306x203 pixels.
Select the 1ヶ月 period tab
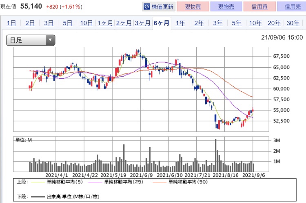[105, 23]
